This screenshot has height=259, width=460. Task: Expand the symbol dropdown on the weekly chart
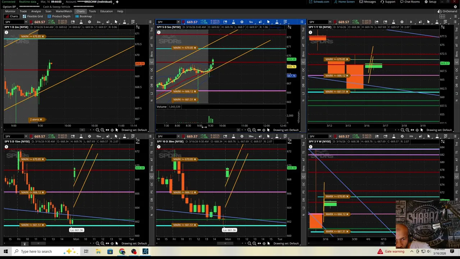click(330, 136)
